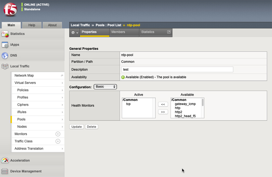Image resolution: width=272 pixels, height=177 pixels.
Task: Open Statistics tab pop-out icon
Action: [169, 32]
